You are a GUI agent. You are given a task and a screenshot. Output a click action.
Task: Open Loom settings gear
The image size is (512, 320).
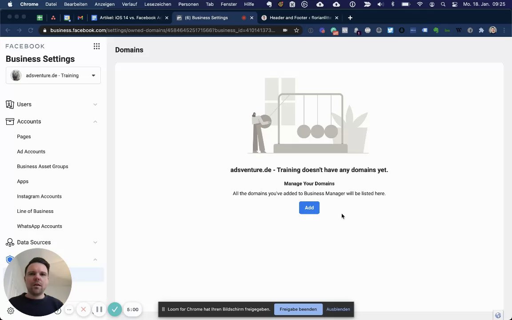click(x=11, y=311)
